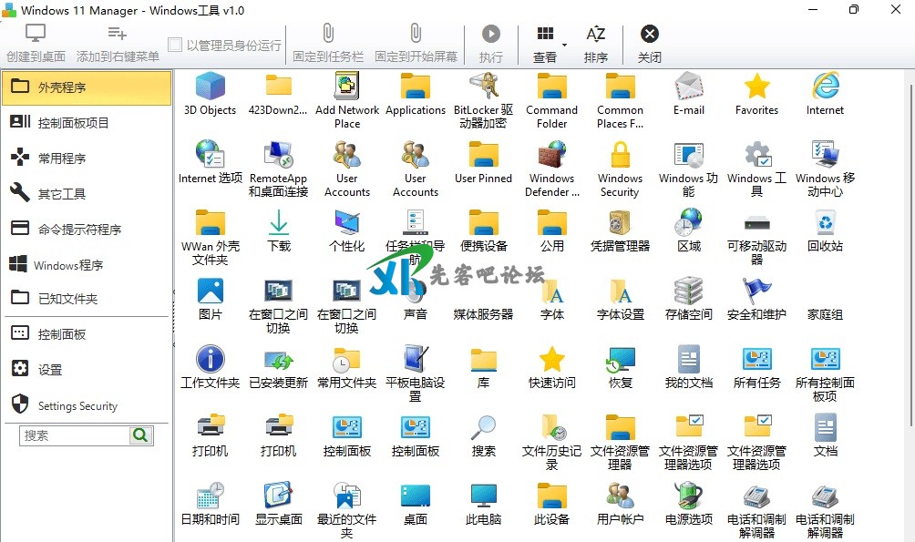This screenshot has width=915, height=542.
Task: Select the 凭据管理器 credential manager icon
Action: pyautogui.click(x=620, y=223)
